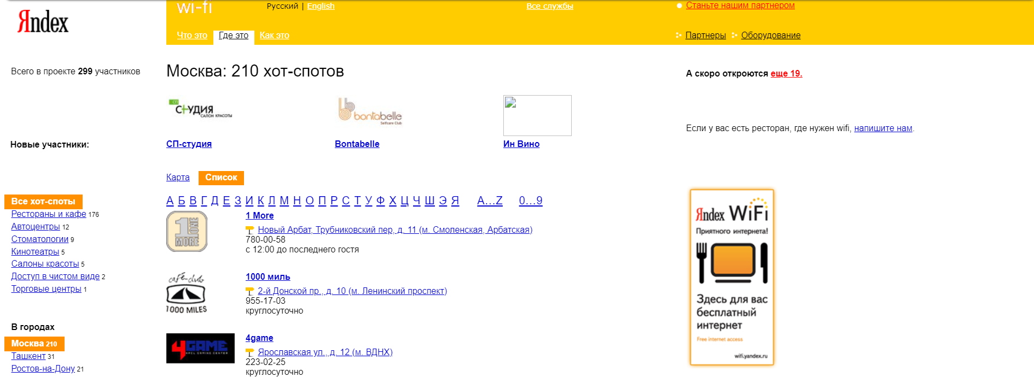Jump to letter Д in the index
1034x377 pixels.
(x=215, y=201)
